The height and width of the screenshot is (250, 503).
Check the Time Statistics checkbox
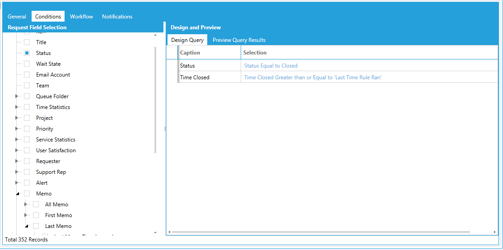tap(27, 107)
